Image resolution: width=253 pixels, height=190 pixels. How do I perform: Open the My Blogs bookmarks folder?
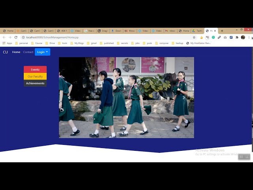[x=77, y=43]
